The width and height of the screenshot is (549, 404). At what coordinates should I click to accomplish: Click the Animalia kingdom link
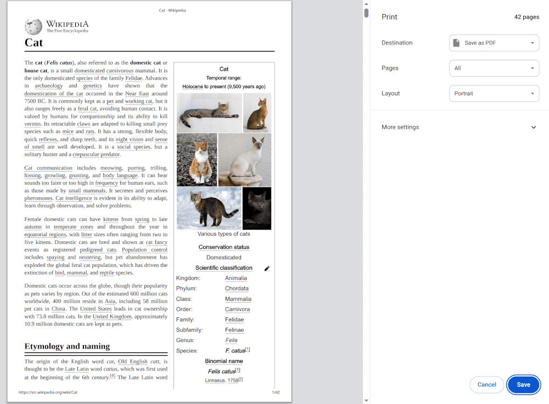pyautogui.click(x=236, y=278)
